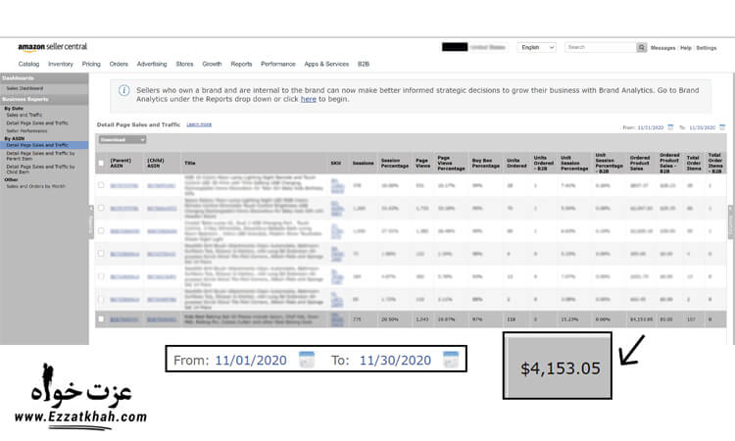This screenshot has height=441, width=735.
Task: Select Sales and Orders by Month report
Action: click(x=35, y=185)
